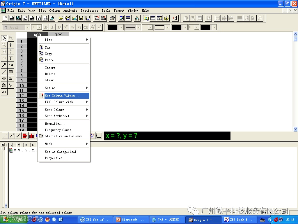Open the Column menu
This screenshot has height=224, width=298.
54,11
